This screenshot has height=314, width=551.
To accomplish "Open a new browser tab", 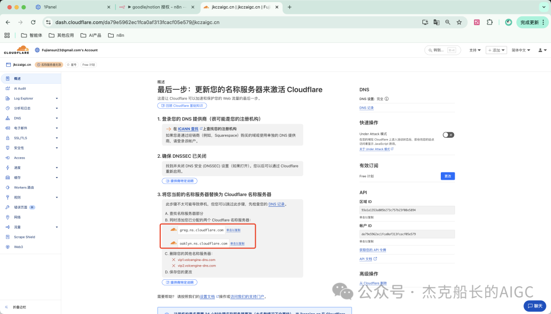I will pos(290,7).
